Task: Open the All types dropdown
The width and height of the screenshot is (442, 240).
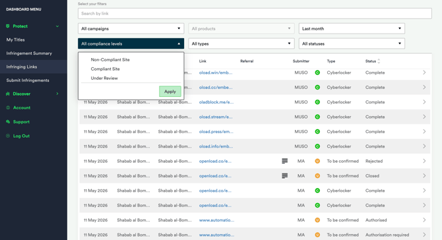Action: click(241, 44)
